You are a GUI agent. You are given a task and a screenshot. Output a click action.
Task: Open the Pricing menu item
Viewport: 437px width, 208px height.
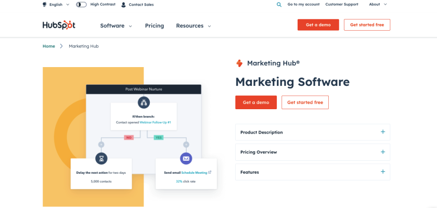point(154,25)
